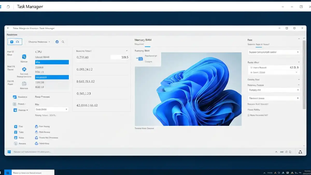Click the icon beside Rtam Racapp
The height and width of the screenshot is (175, 311).
(37, 132)
